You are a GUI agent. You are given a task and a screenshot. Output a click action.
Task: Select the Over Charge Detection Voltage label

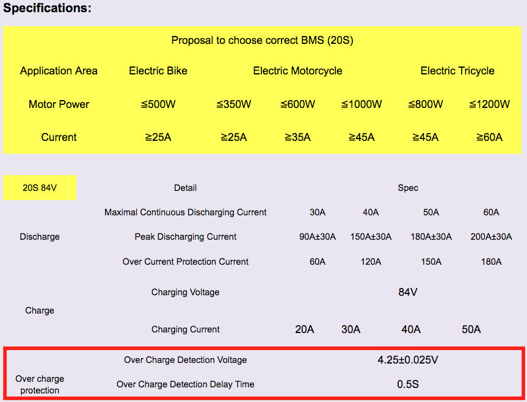(x=185, y=360)
